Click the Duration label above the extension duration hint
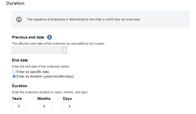The image size is (196, 114). (20, 86)
